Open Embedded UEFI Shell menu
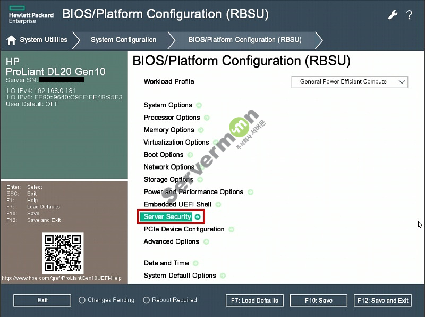 [177, 205]
